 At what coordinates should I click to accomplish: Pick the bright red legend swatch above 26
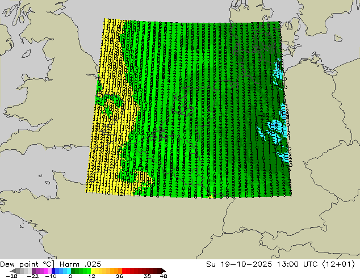click(124, 271)
